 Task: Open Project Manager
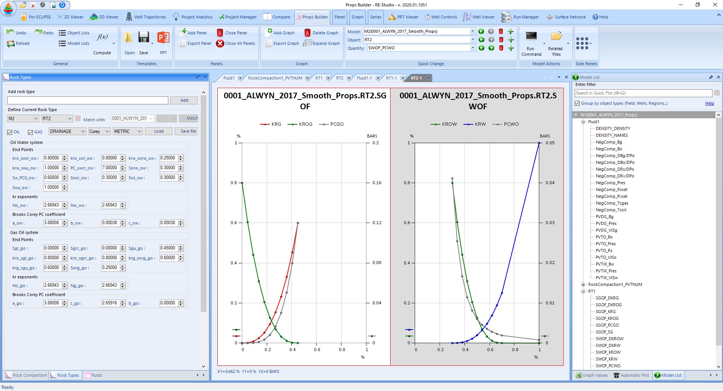click(238, 17)
